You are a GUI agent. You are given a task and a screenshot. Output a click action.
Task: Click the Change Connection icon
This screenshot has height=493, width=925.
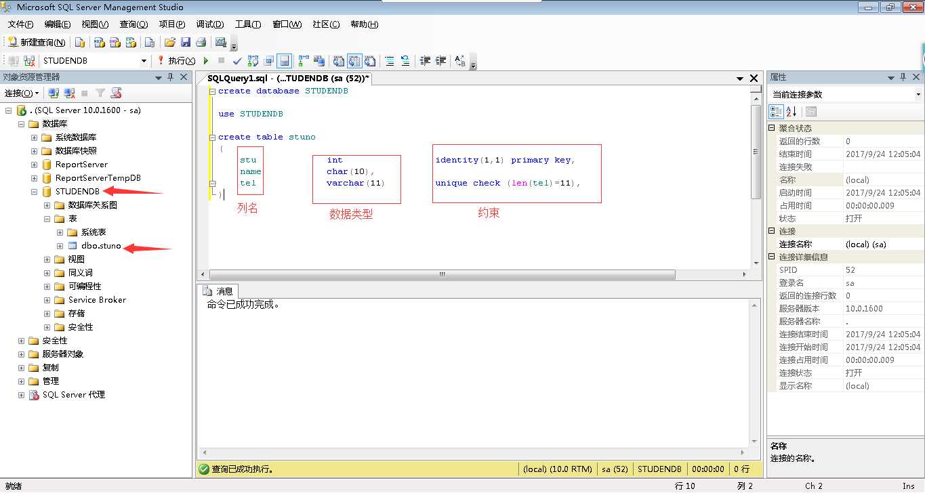point(30,61)
